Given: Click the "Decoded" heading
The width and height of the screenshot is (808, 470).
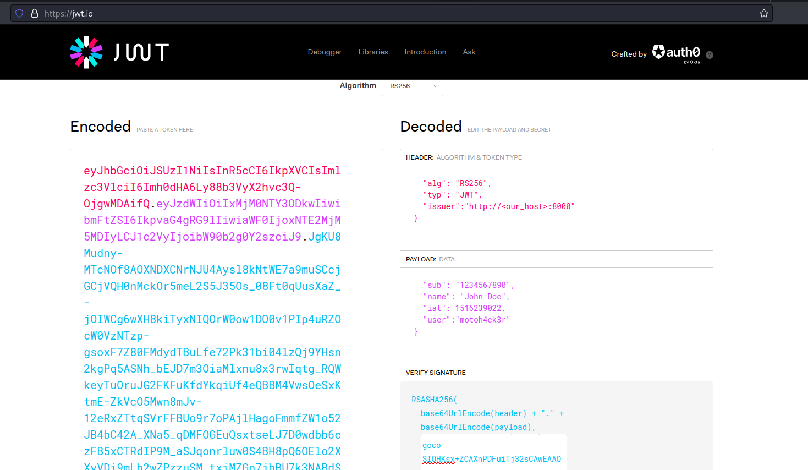Looking at the screenshot, I should (431, 127).
